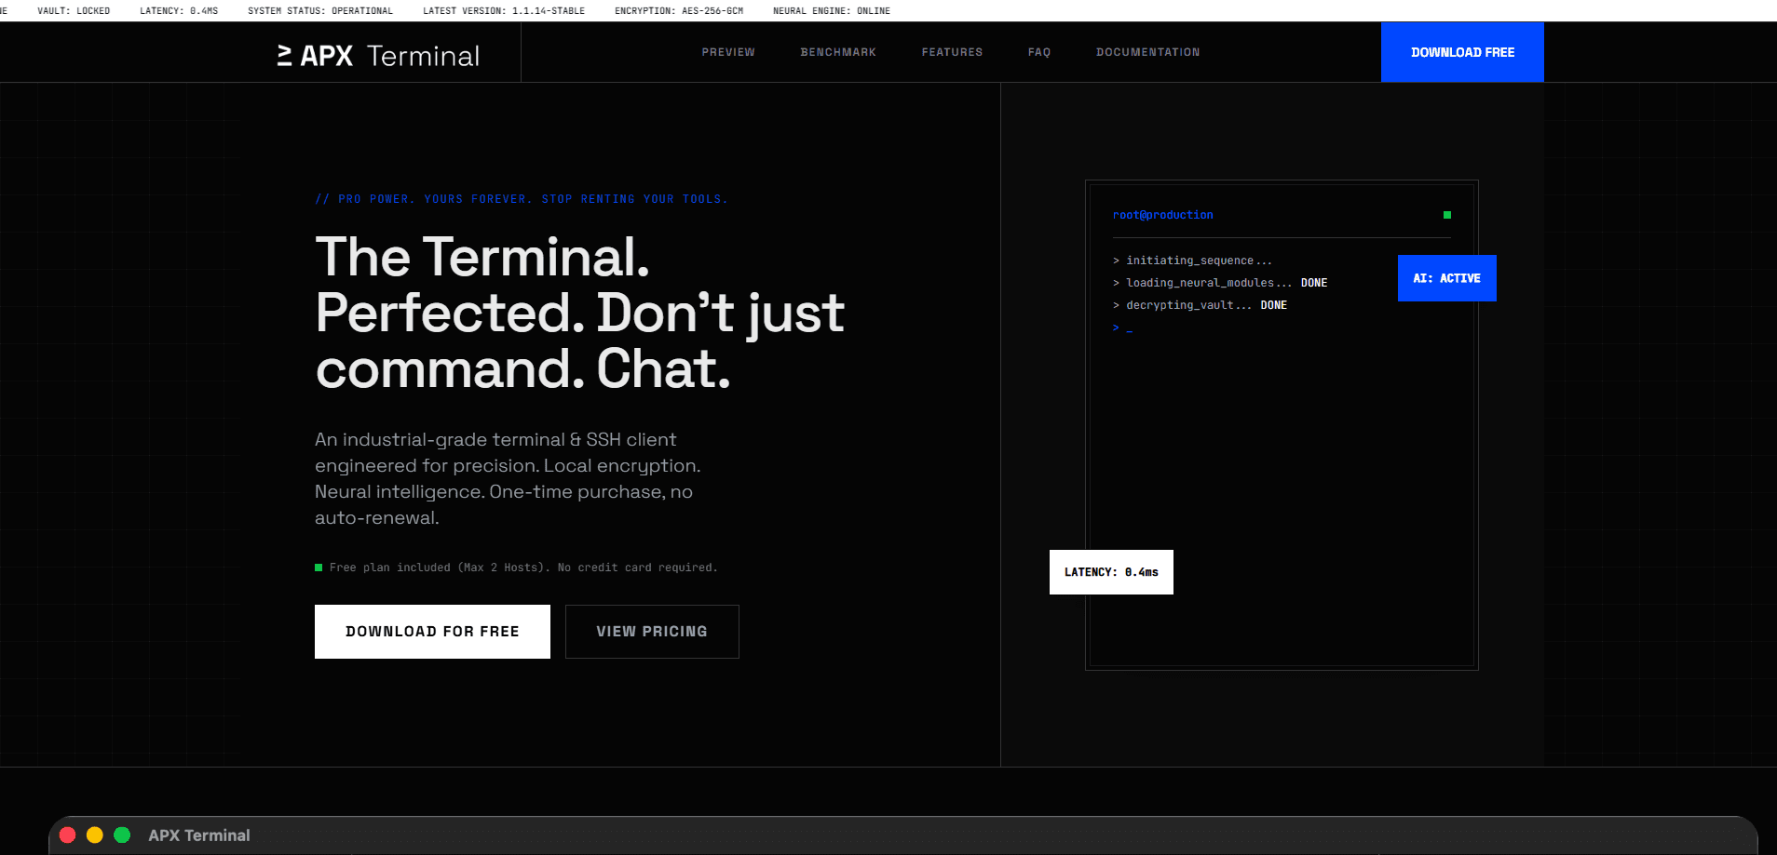
Task: Click the Latest Version ticker text
Action: [504, 11]
